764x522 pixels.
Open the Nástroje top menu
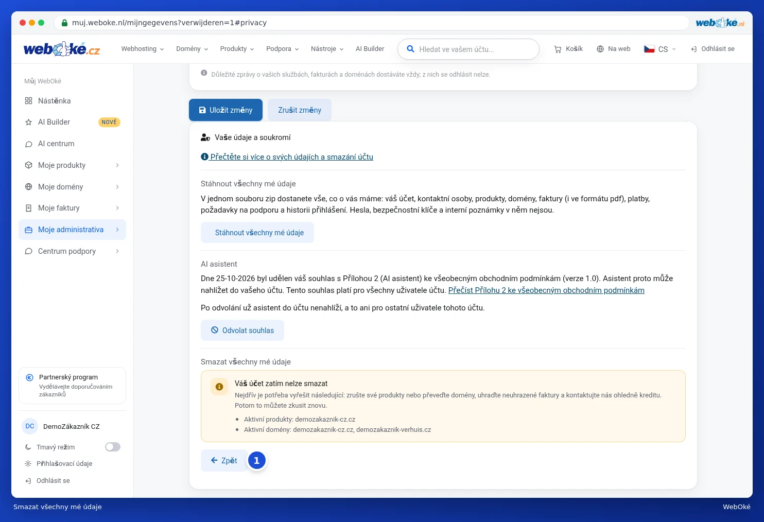[327, 49]
